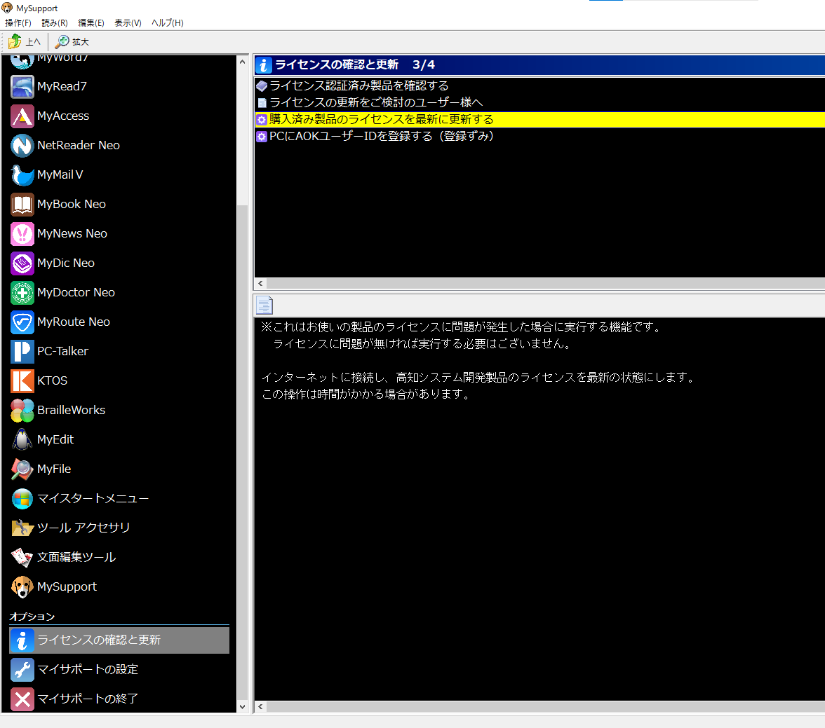Click the 上へ toolbar button

[25, 42]
